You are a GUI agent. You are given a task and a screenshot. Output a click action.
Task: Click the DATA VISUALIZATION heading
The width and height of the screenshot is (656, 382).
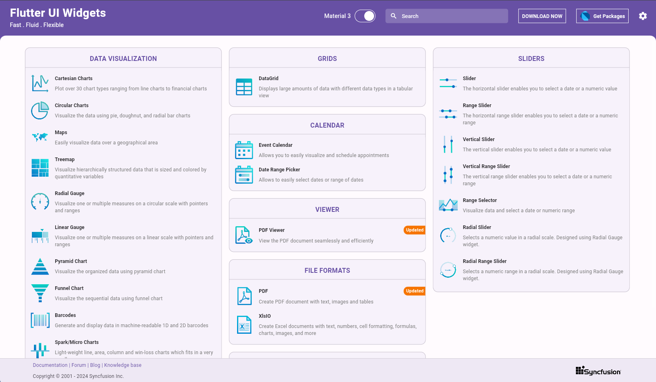click(x=123, y=58)
